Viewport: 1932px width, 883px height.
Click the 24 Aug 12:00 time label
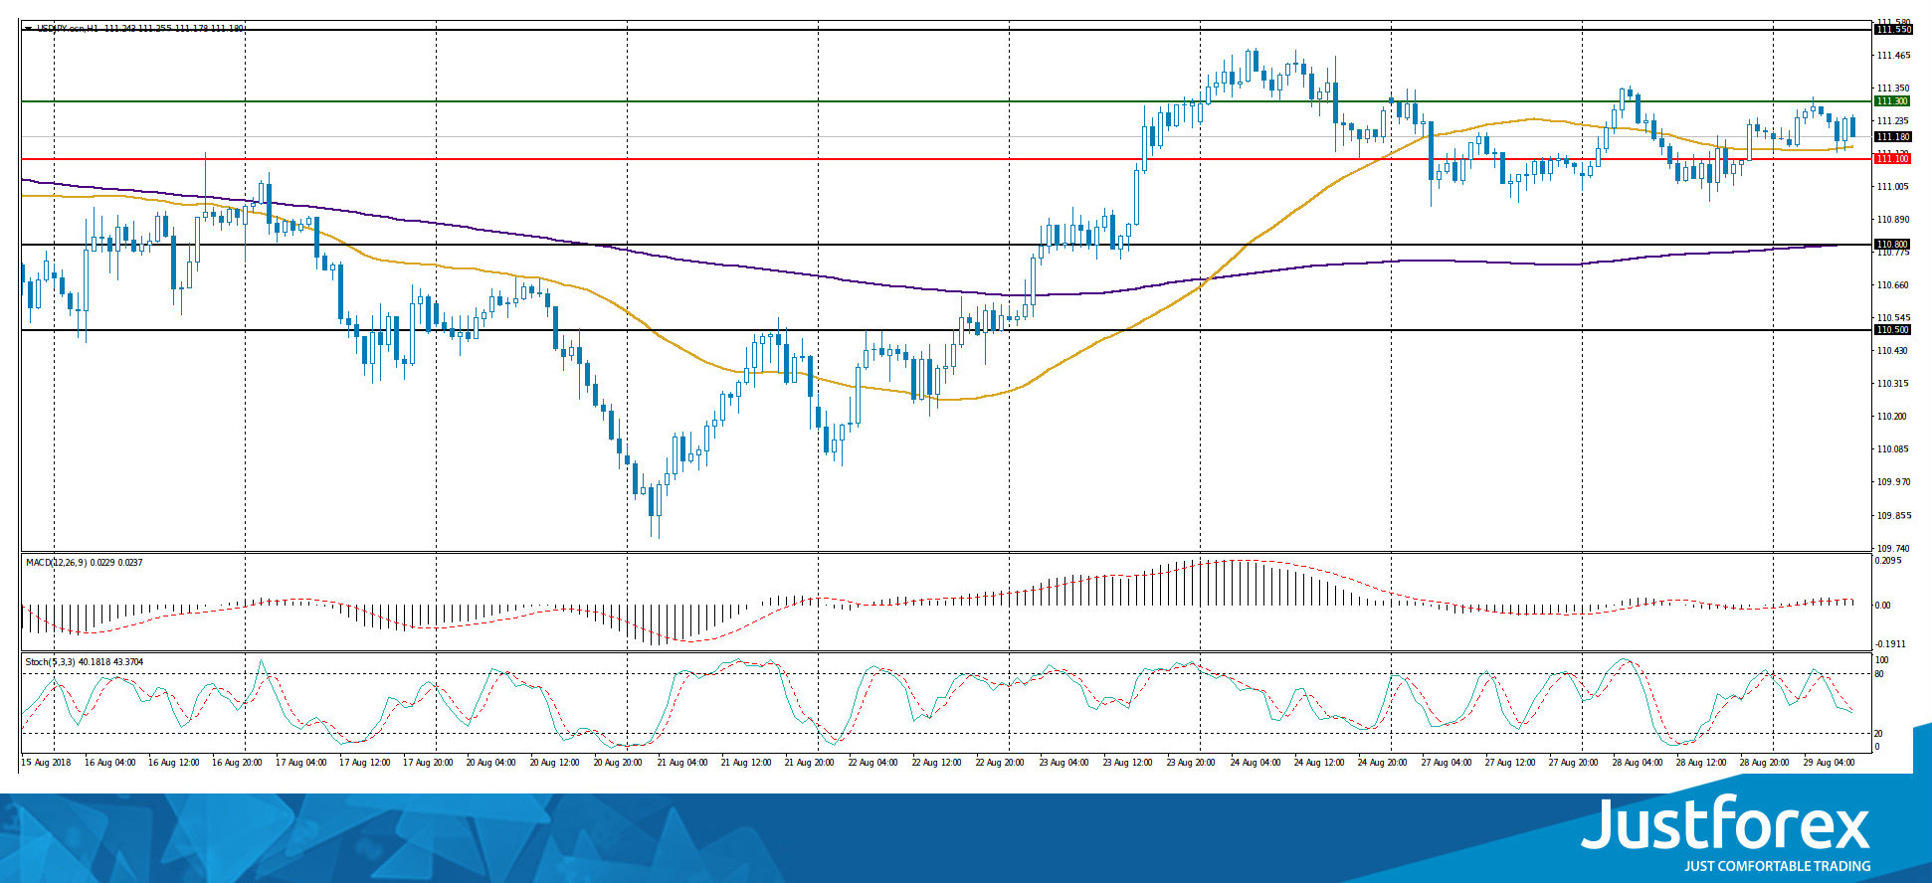[x=1320, y=763]
